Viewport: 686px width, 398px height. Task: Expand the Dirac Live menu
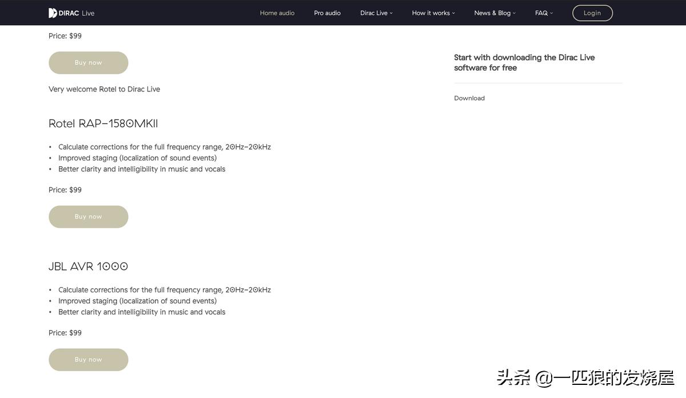tap(376, 13)
